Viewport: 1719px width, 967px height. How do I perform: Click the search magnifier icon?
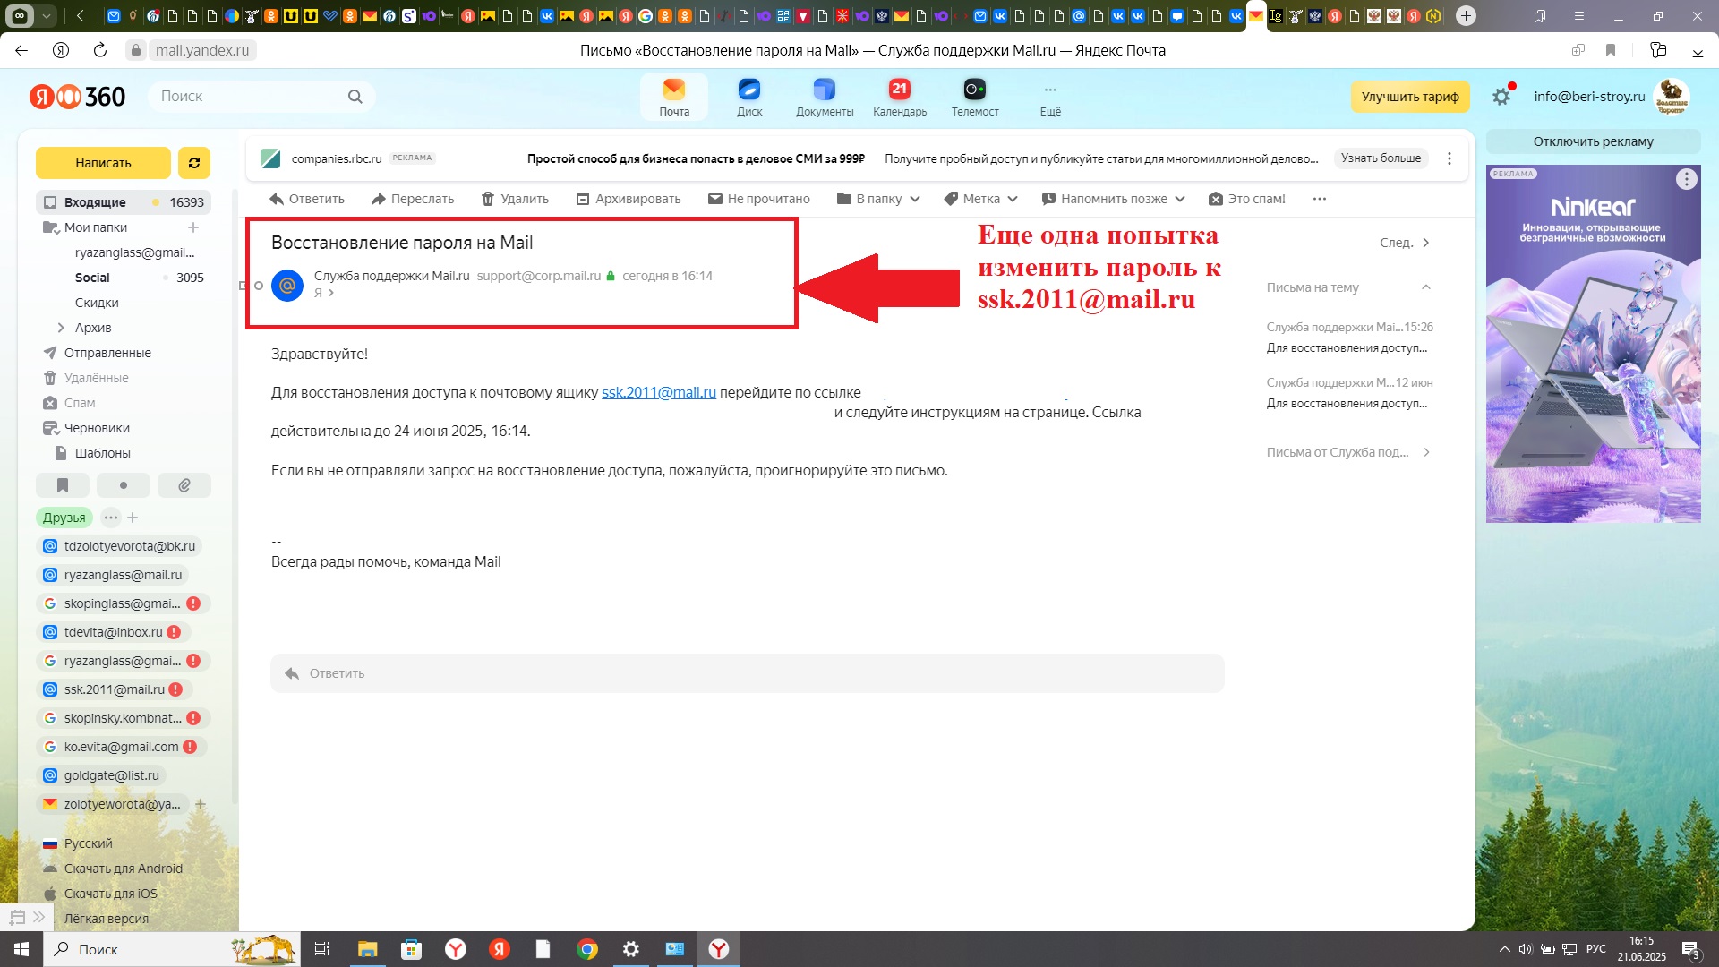click(x=355, y=97)
